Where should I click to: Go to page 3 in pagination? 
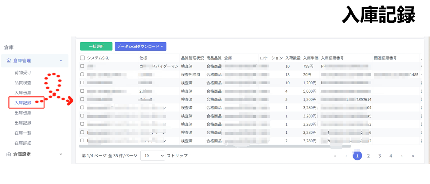[x=380, y=156]
